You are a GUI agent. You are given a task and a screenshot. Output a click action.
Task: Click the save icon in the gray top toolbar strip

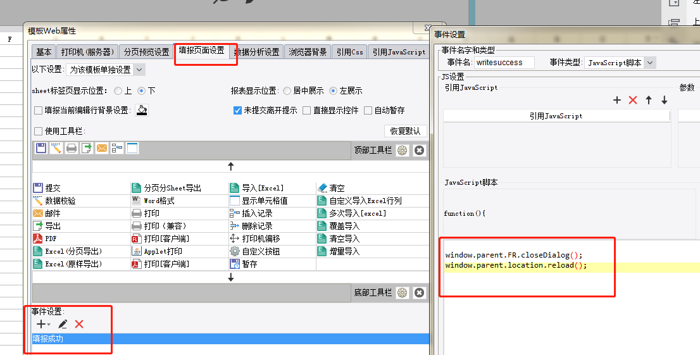(41, 148)
